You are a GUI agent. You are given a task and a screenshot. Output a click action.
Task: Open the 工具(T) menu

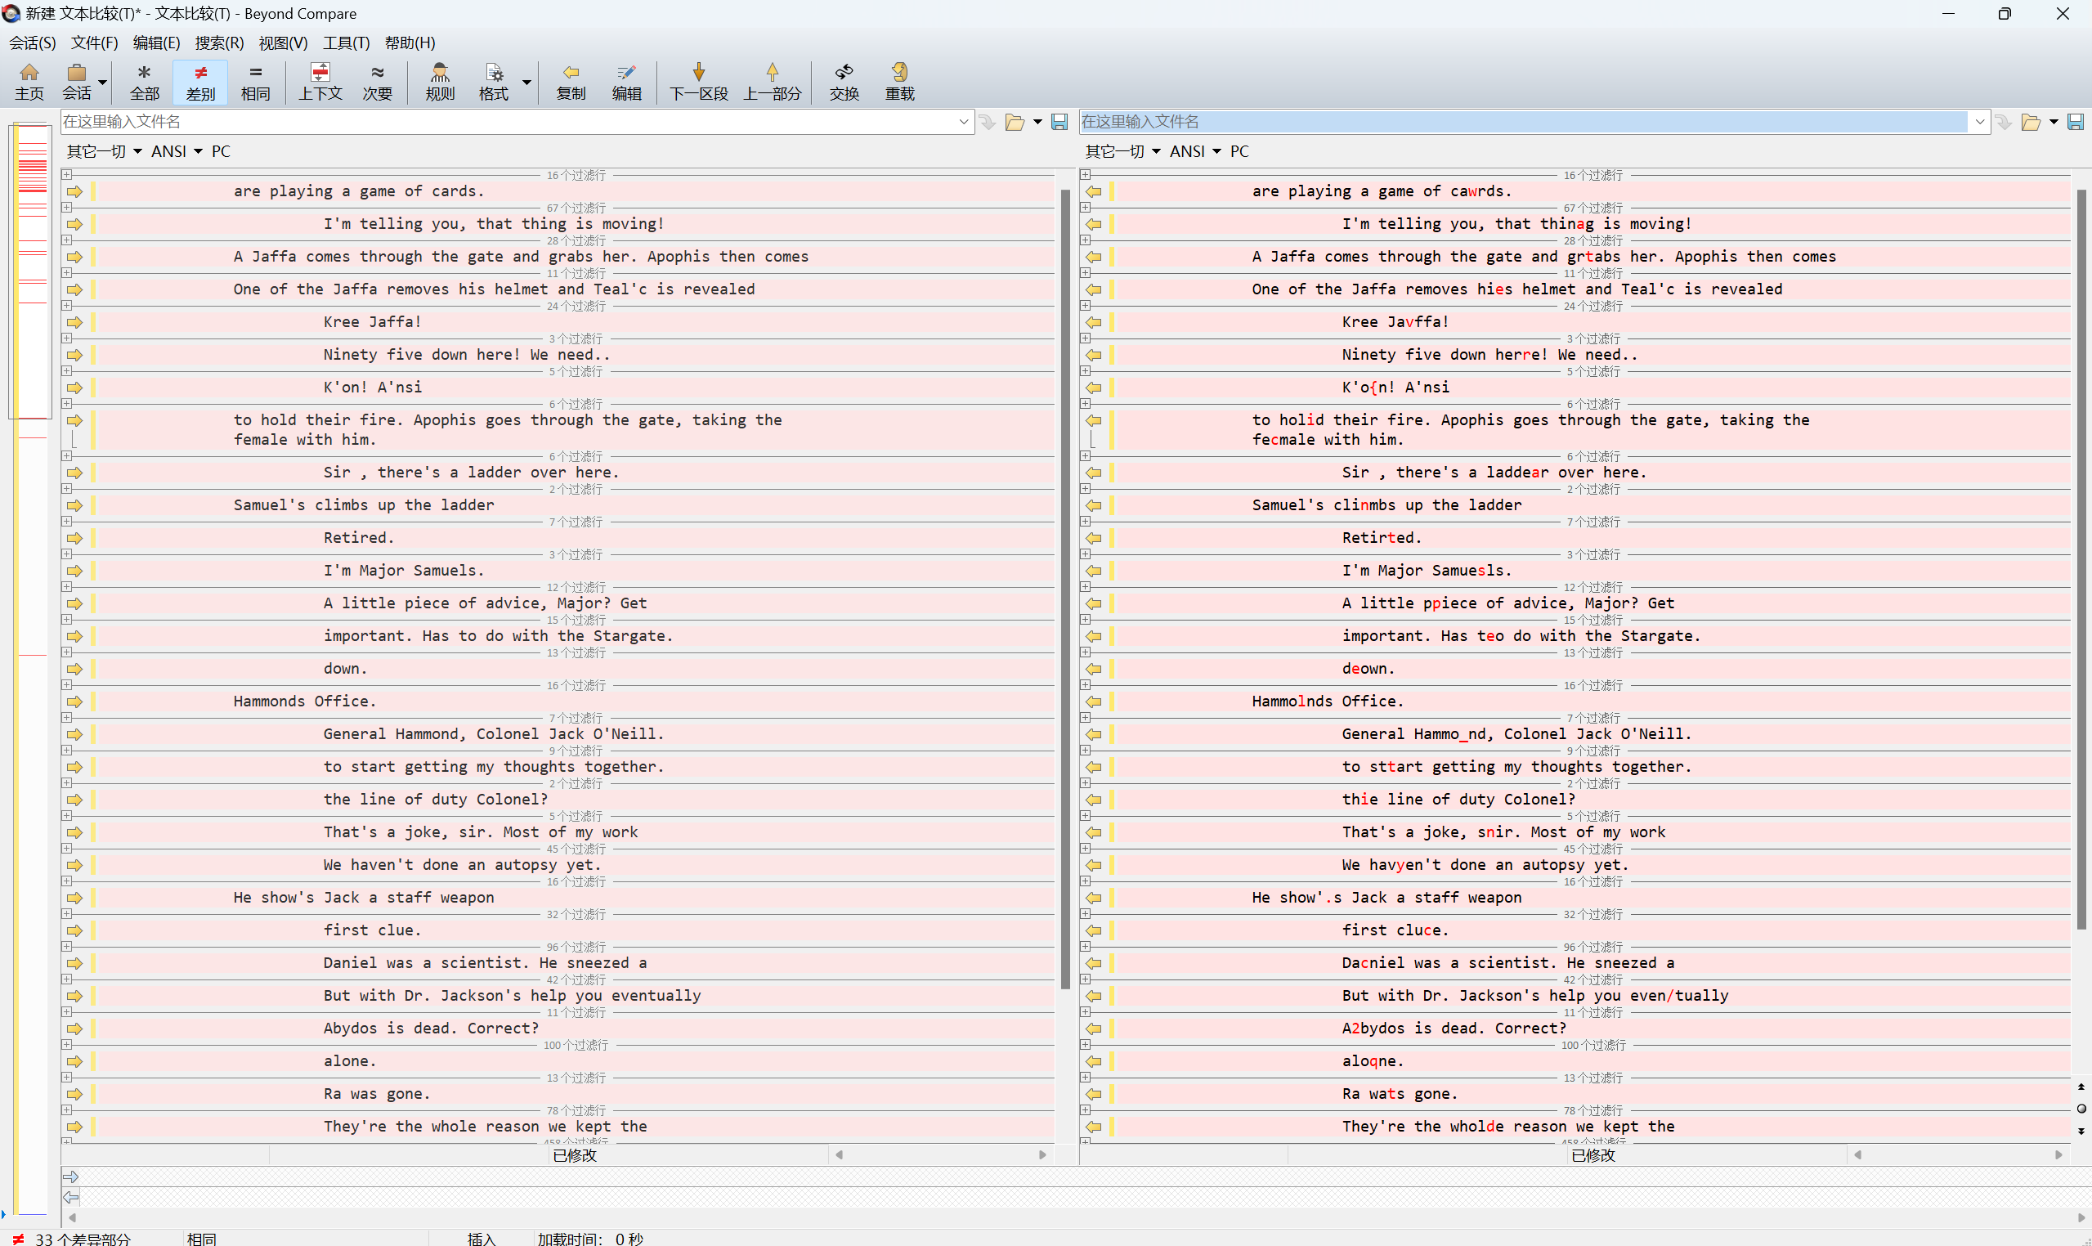(346, 43)
